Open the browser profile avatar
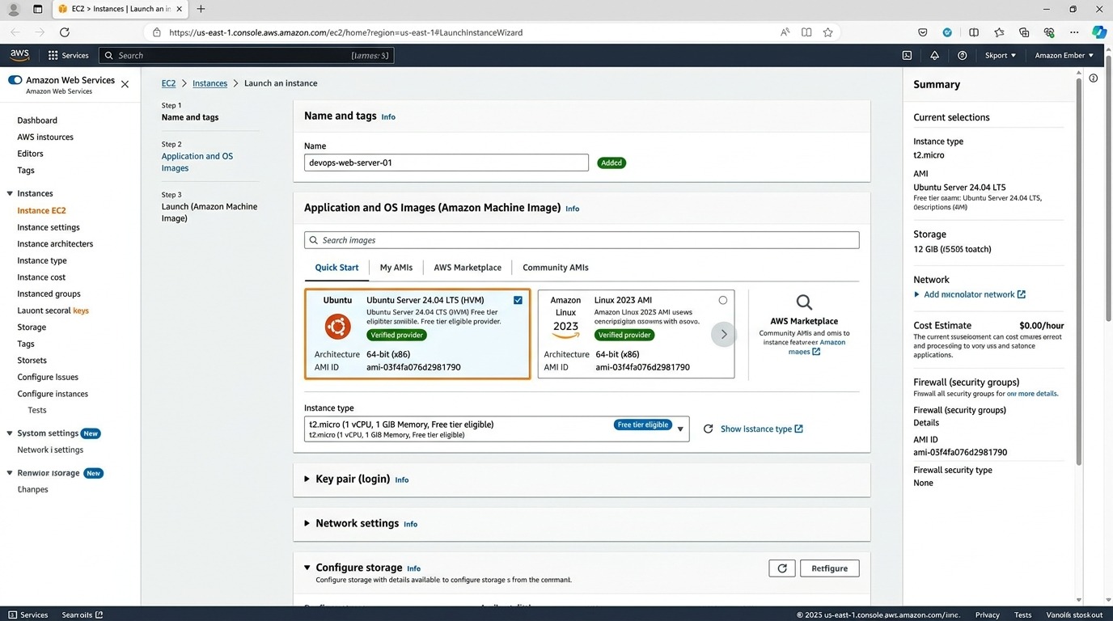 coord(14,9)
